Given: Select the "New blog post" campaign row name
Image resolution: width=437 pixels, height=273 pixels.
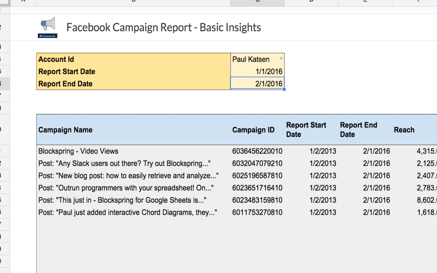Looking at the screenshot, I should 128,176.
